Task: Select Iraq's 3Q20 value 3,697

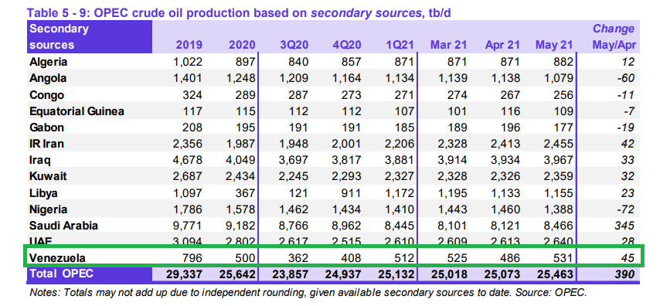Action: [293, 160]
